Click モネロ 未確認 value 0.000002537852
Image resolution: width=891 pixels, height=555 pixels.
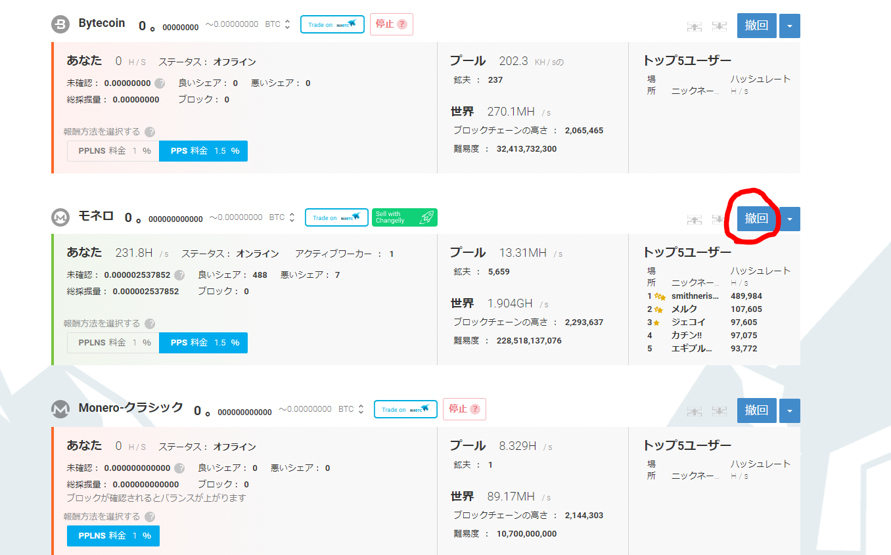pos(137,275)
